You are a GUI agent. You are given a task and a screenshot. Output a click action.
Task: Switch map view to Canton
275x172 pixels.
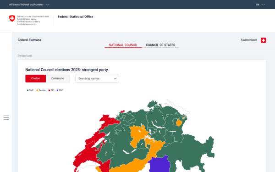[36, 78]
